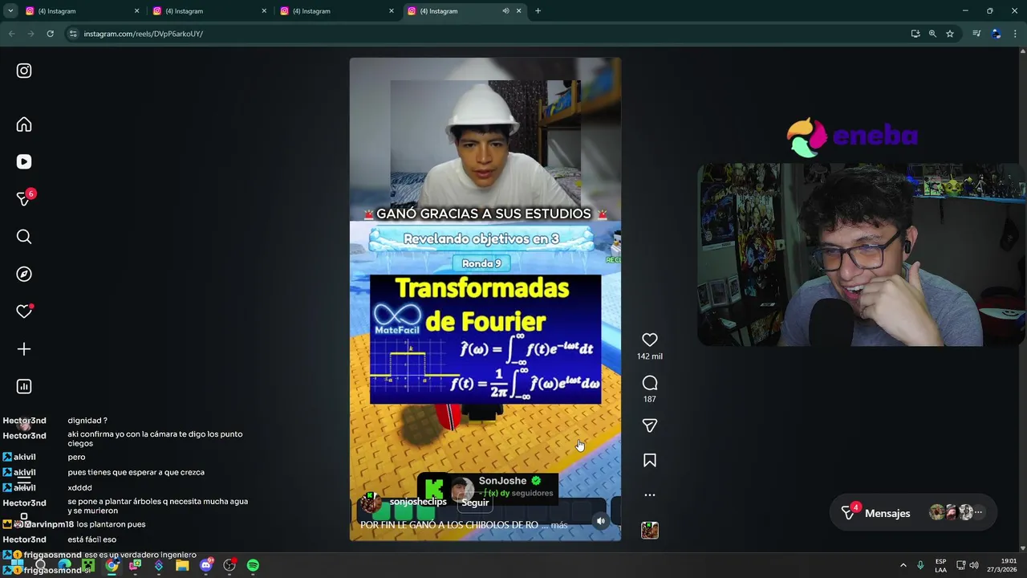Like the reel with heart icon
The image size is (1027, 578).
650,340
